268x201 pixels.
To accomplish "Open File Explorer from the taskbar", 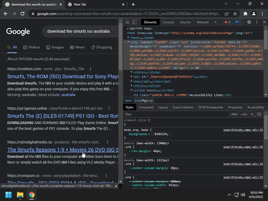I will pos(20,195).
